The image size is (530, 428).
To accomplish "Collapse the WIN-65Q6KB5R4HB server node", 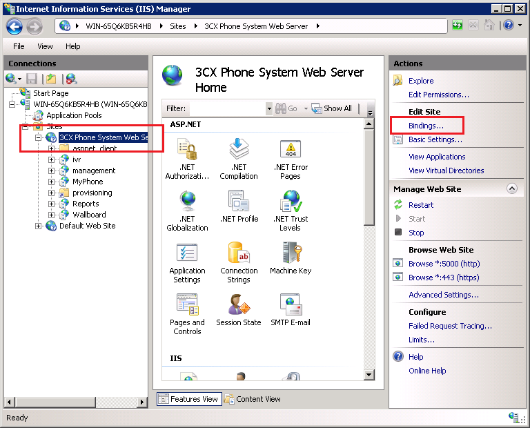I will (12, 104).
